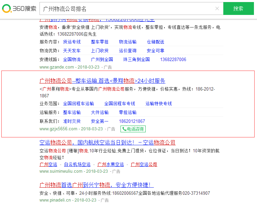Open the 大件运输 link
The width and height of the screenshot is (257, 209).
click(x=100, y=113)
